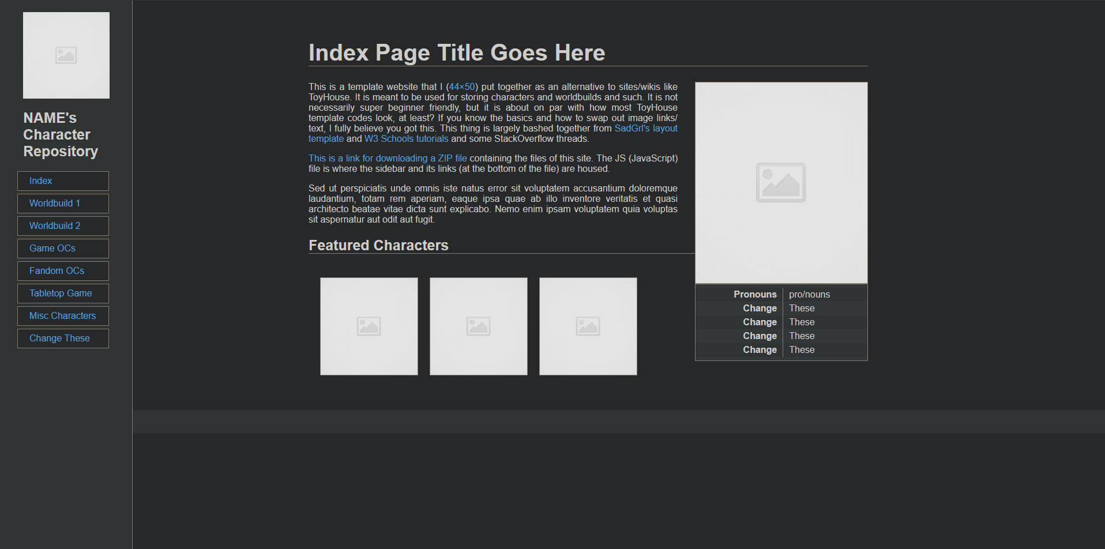Open the W3 Schools tutorials link
The width and height of the screenshot is (1105, 549).
click(x=406, y=139)
